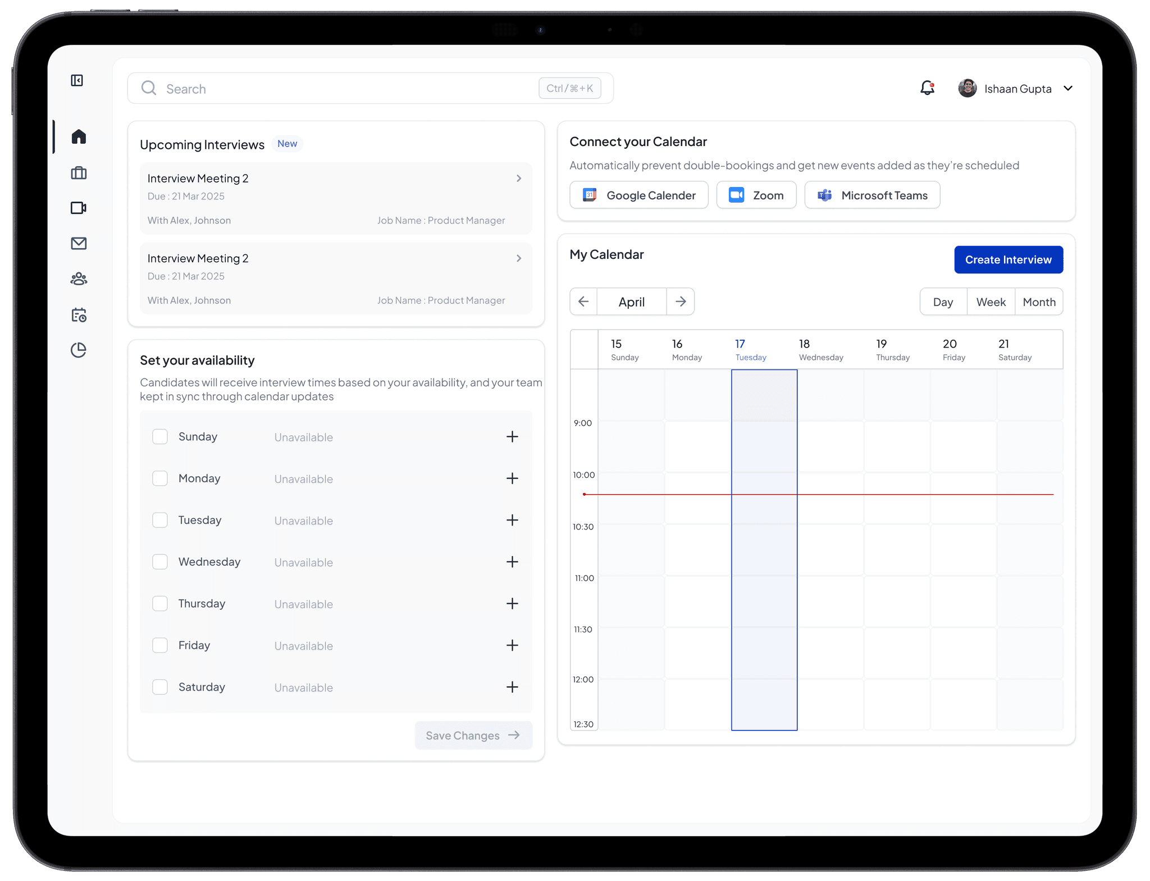Expand the first Interview Meeting 2 chevron
This screenshot has width=1150, height=881.
[519, 179]
